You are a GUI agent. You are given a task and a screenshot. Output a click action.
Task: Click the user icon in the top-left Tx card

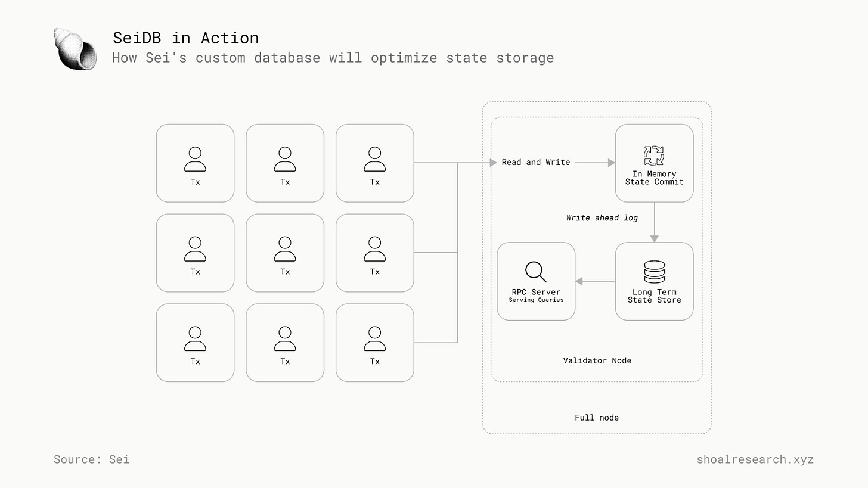tap(195, 159)
